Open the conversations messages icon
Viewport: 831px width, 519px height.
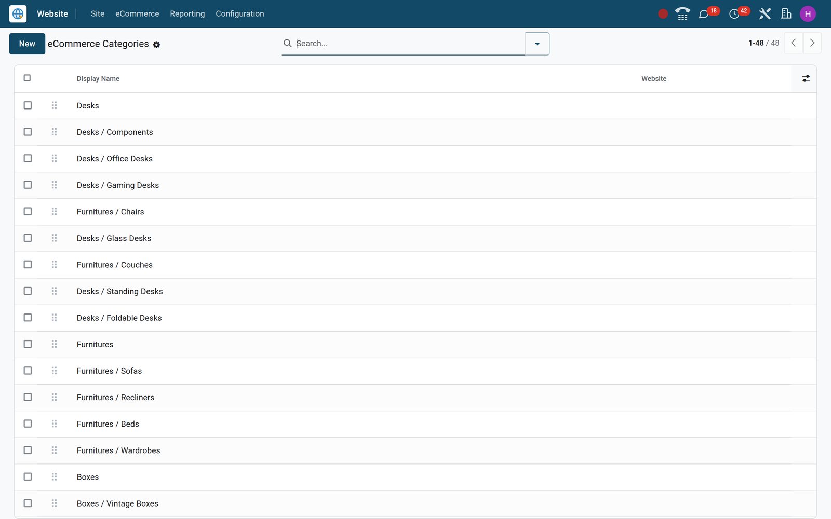tap(704, 14)
